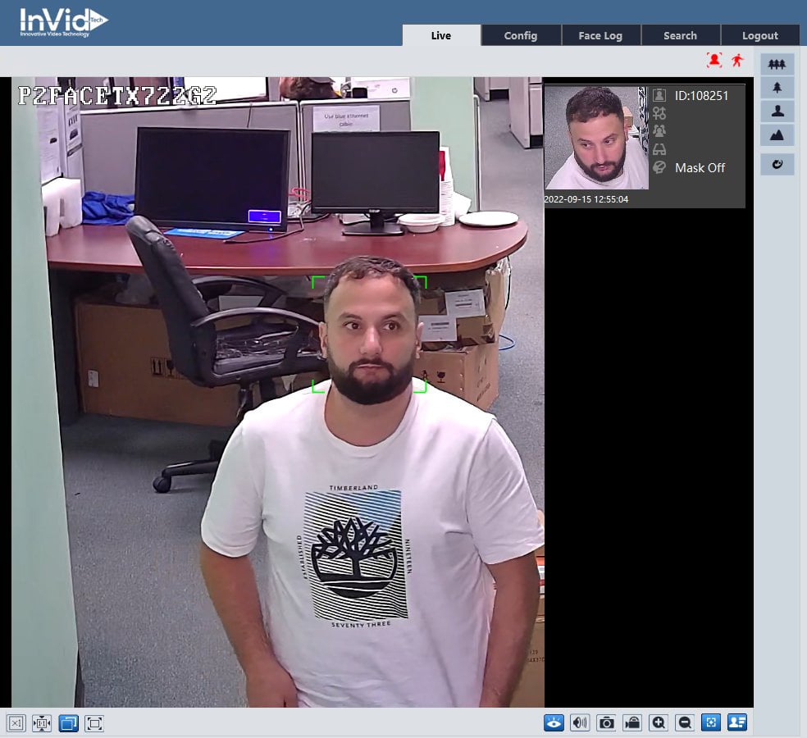The width and height of the screenshot is (807, 738).
Task: Select the Live tab
Action: pos(441,35)
